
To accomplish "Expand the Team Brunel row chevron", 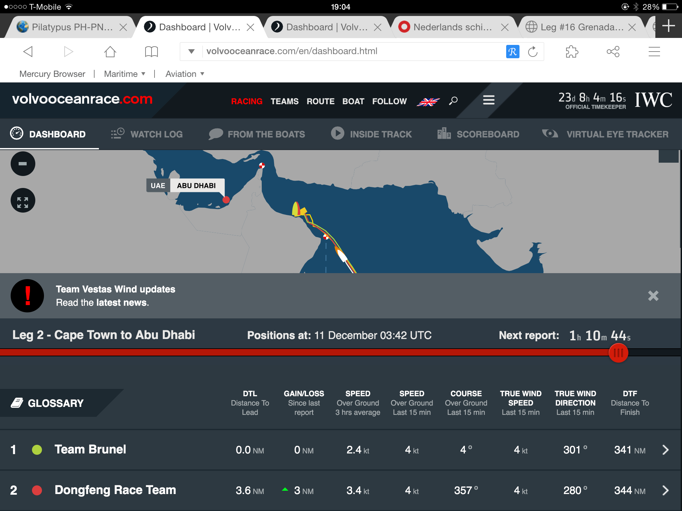I will coord(665,450).
